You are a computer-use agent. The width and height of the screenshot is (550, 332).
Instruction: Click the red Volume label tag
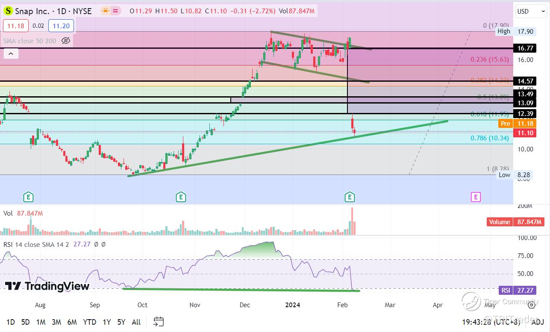[x=499, y=222]
